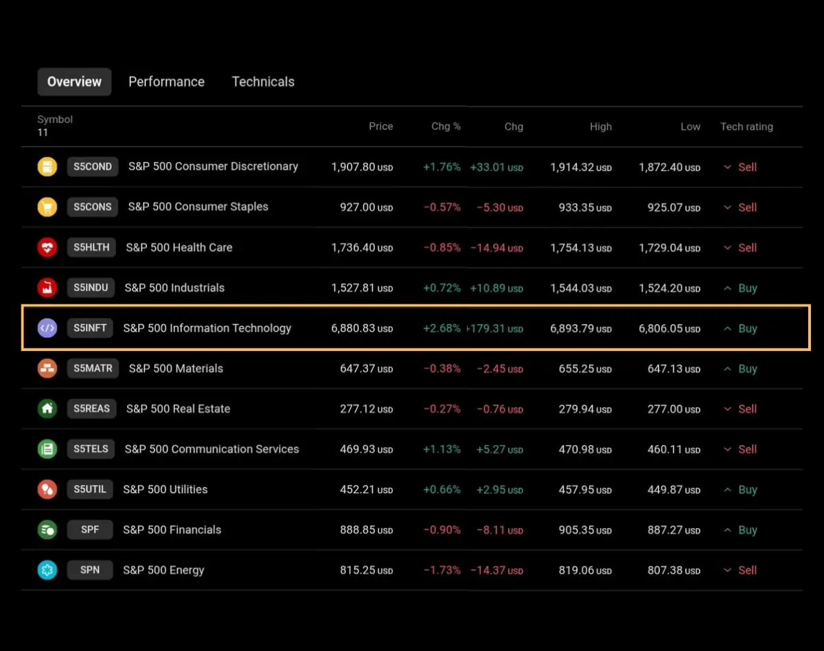Open S&P 500 Health Care link
824x651 pixels.
coord(179,247)
